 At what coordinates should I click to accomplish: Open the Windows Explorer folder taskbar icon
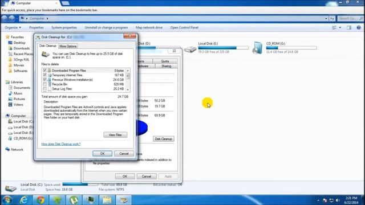(x=107, y=200)
